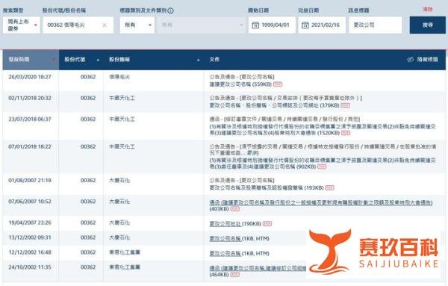The image size is (448, 286).
Task: Open the PDF icon for the 01/08/2007 document
Action: point(330,187)
